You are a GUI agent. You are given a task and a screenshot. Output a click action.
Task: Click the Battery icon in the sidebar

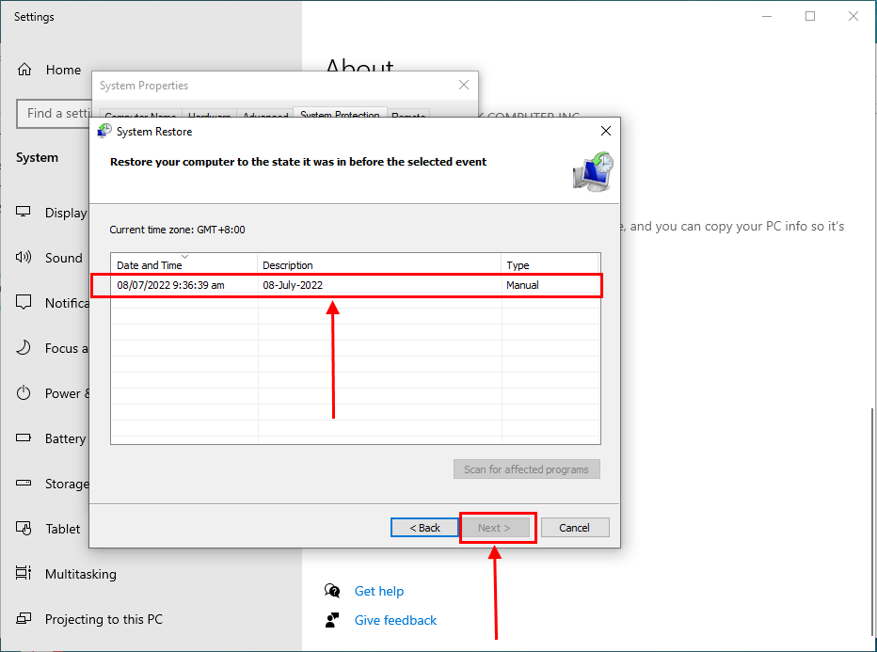(x=23, y=437)
